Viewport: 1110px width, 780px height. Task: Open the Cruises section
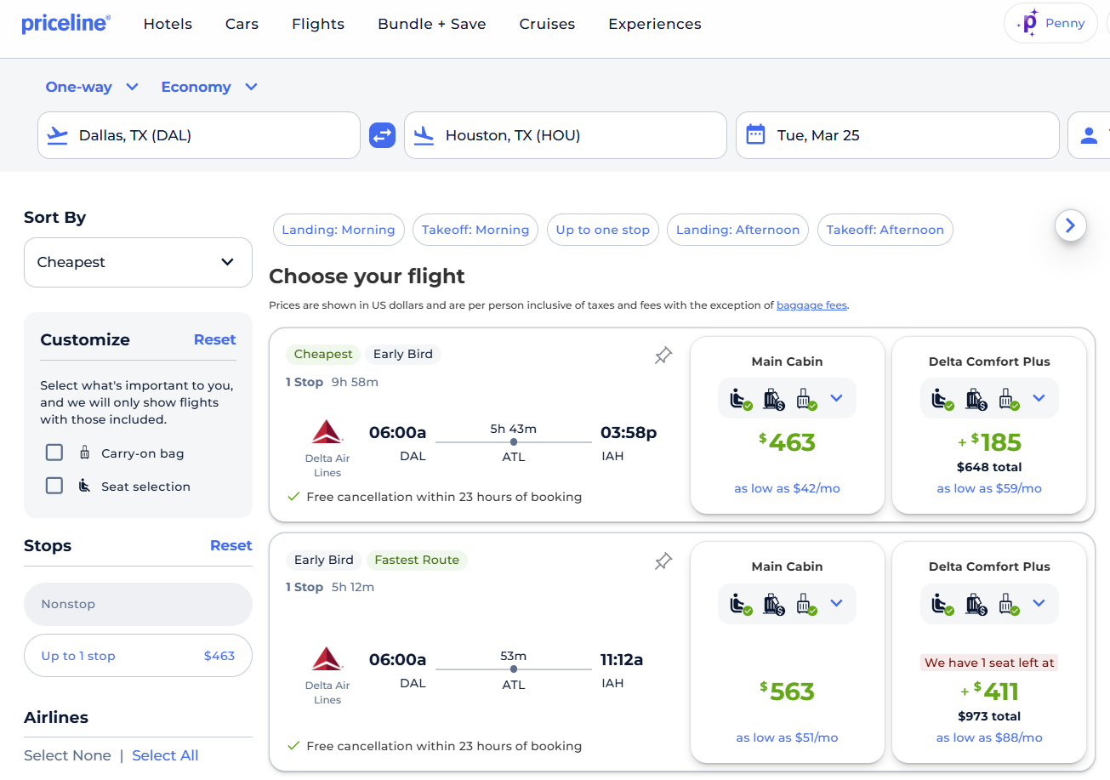547,24
